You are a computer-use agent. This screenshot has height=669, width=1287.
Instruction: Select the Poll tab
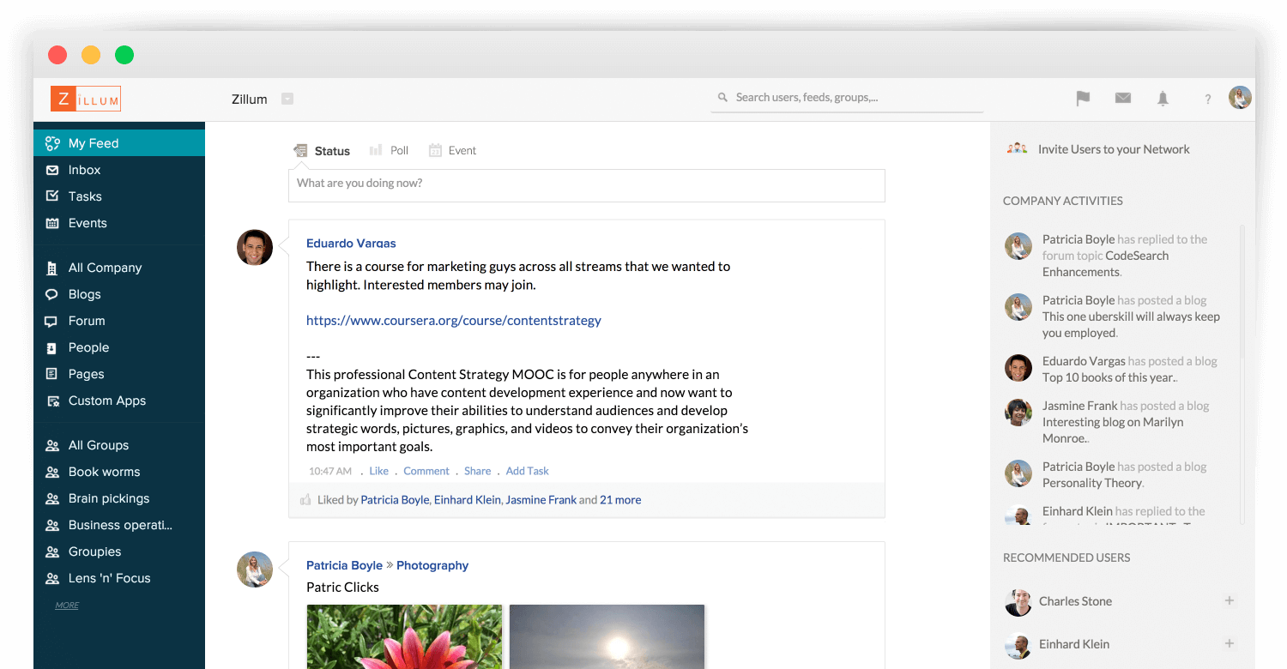click(x=389, y=150)
